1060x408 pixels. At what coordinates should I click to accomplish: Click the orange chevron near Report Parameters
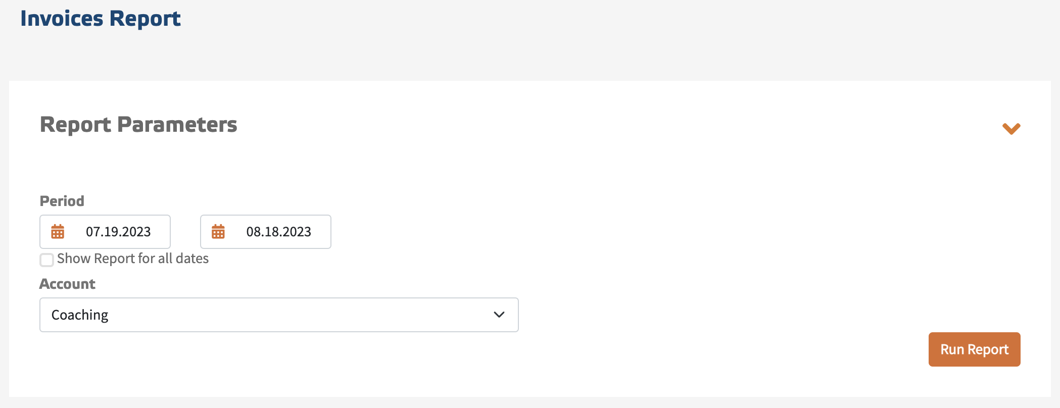pos(1012,129)
